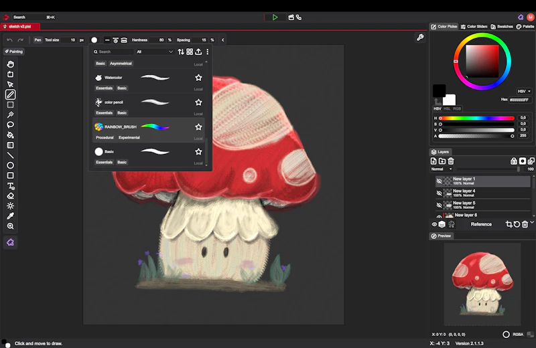Select the Color Picker eyedropper tool
This screenshot has width=536, height=348.
(x=10, y=216)
